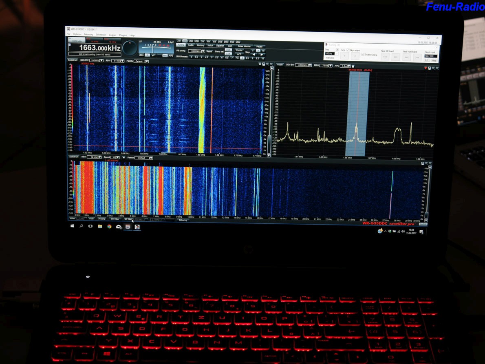The image size is (485, 364).
Task: Toggle AVG on the S-meter
Action: tap(171, 56)
